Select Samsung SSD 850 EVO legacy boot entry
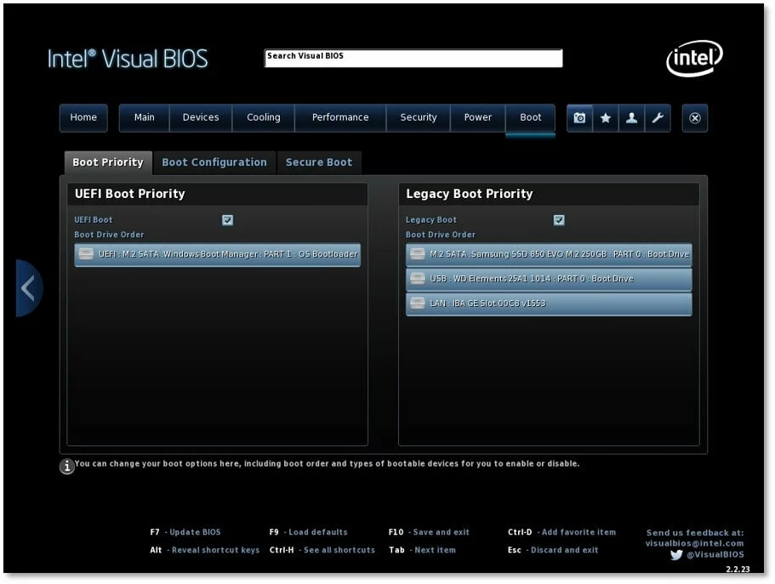The width and height of the screenshot is (775, 584). pos(549,254)
